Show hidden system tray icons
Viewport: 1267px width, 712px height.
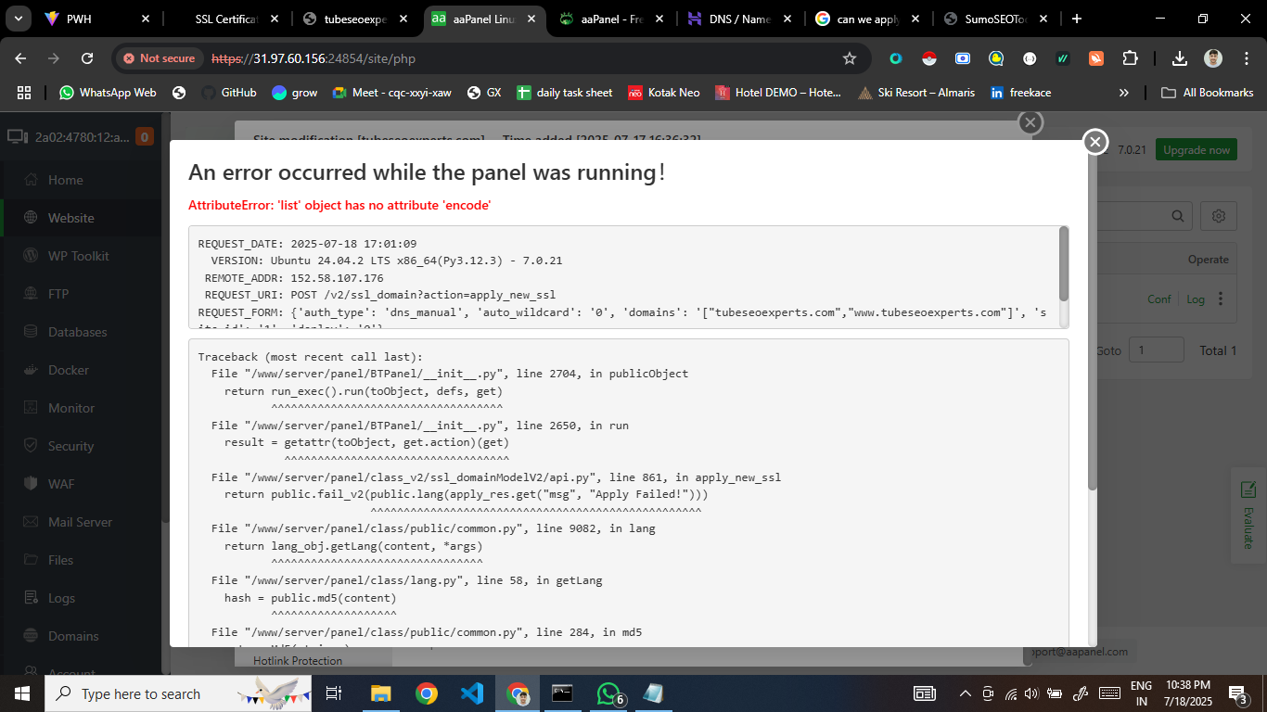point(966,693)
